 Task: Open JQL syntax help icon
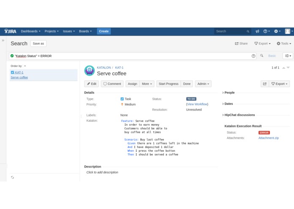coord(253,56)
